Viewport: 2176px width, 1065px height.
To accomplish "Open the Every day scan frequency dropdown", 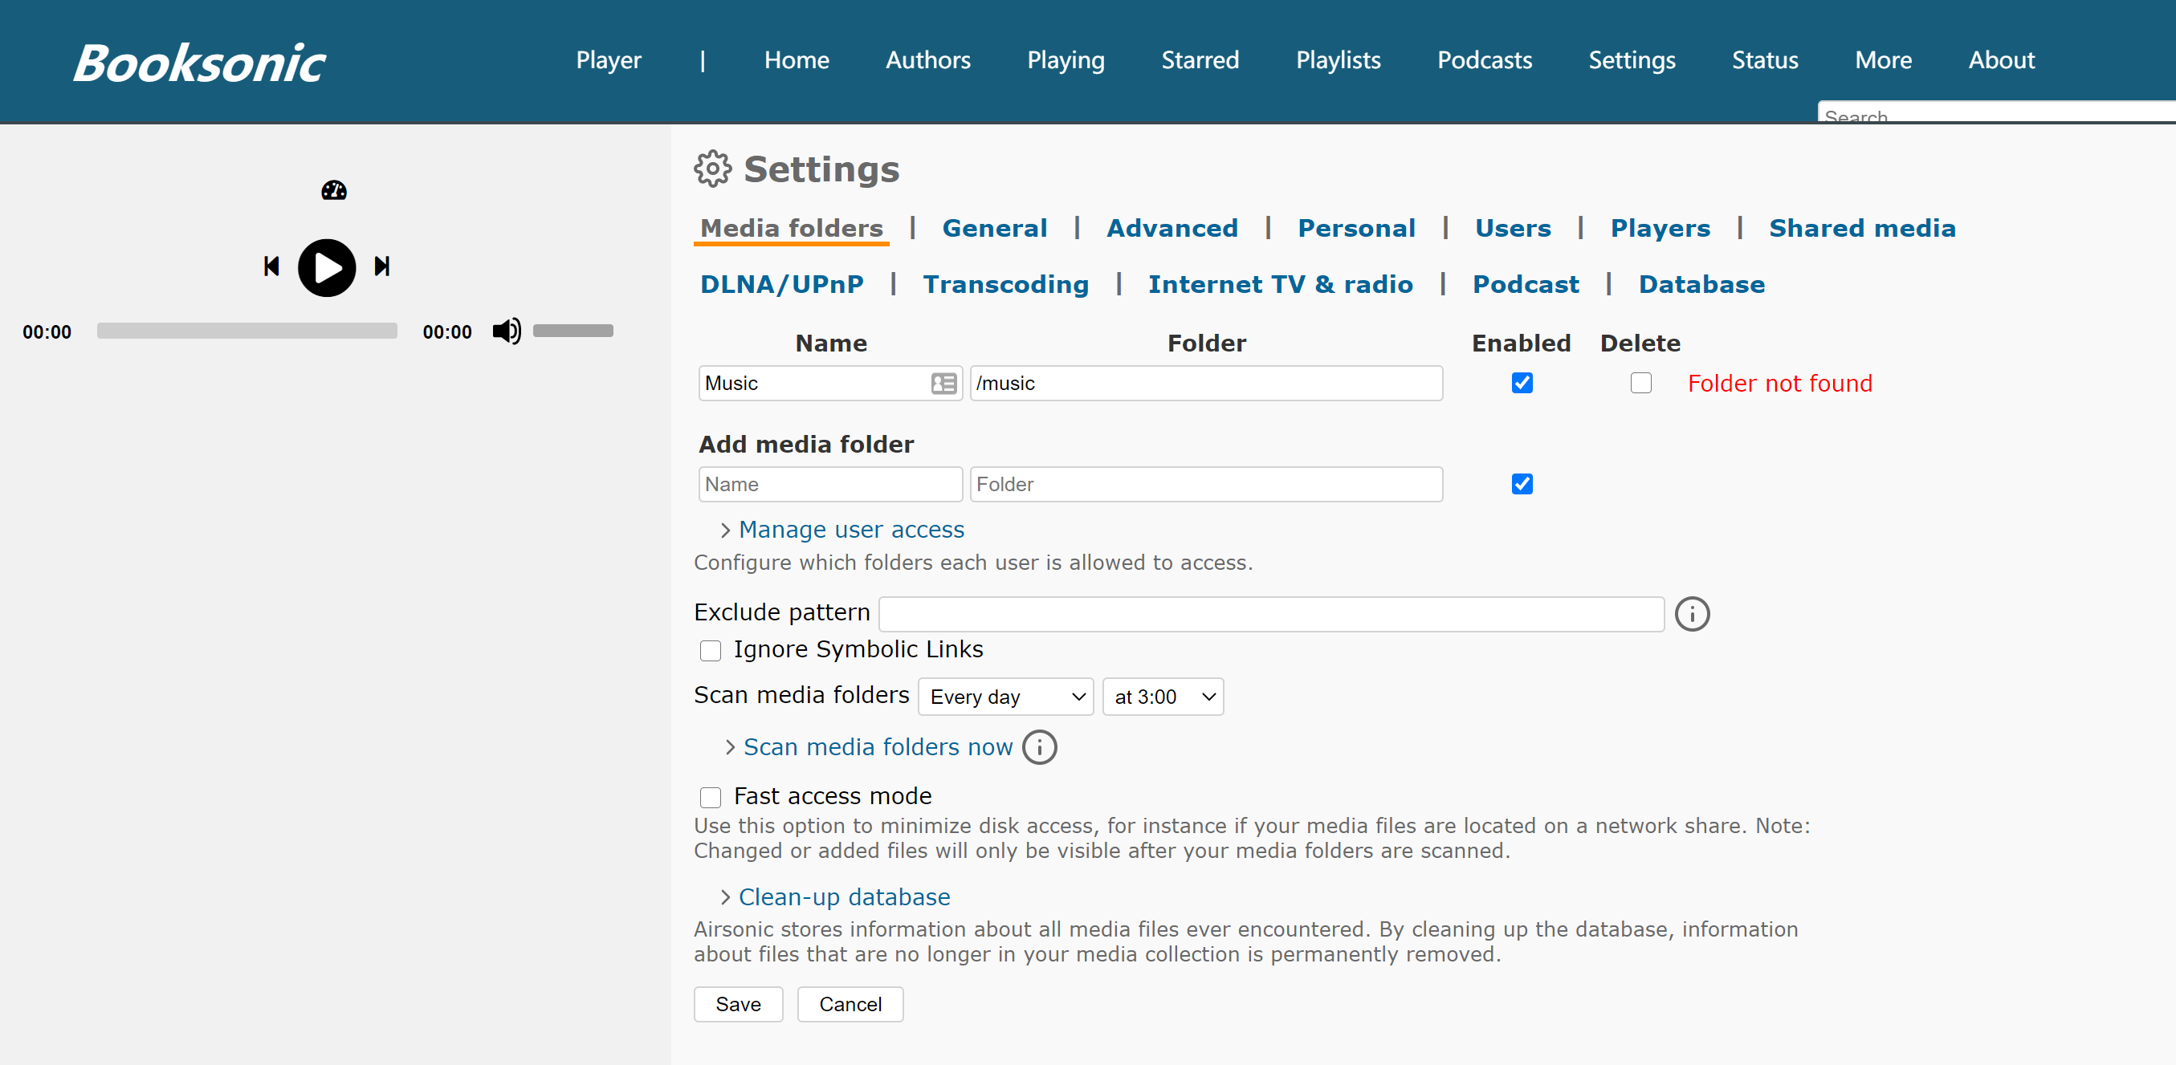I will point(1005,697).
